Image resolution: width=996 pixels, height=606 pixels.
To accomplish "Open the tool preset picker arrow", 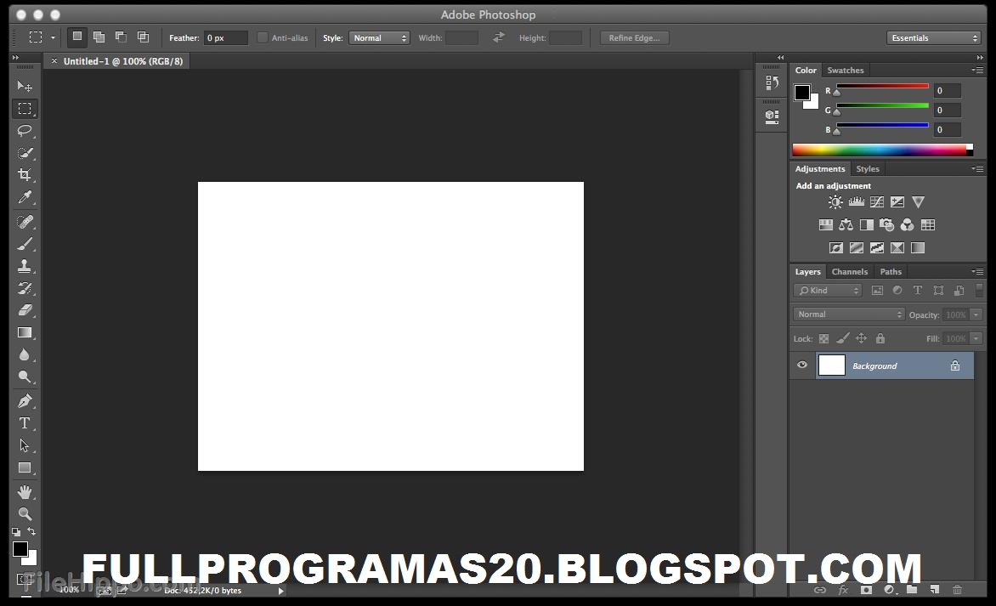I will coord(53,38).
